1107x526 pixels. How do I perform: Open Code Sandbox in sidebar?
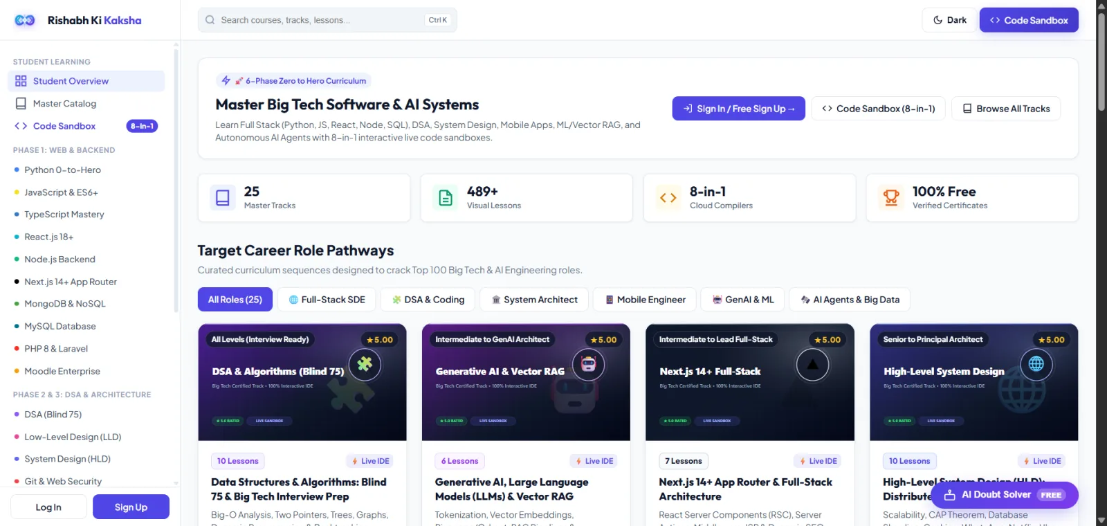(86, 126)
